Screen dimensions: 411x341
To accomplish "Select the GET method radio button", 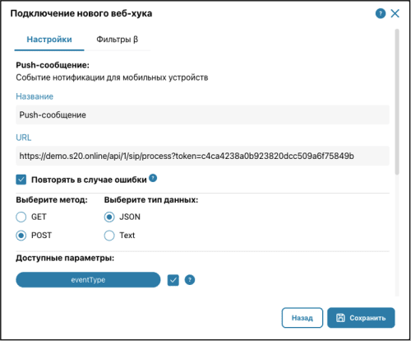I will tap(21, 217).
